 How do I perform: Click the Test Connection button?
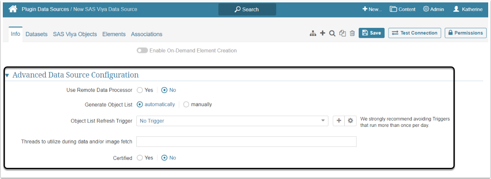click(x=414, y=33)
